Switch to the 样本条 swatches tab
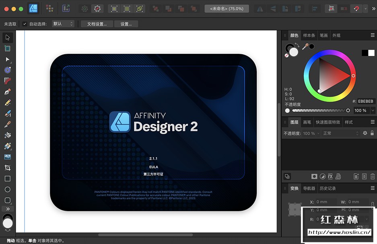The image size is (377, 244). coord(309,35)
